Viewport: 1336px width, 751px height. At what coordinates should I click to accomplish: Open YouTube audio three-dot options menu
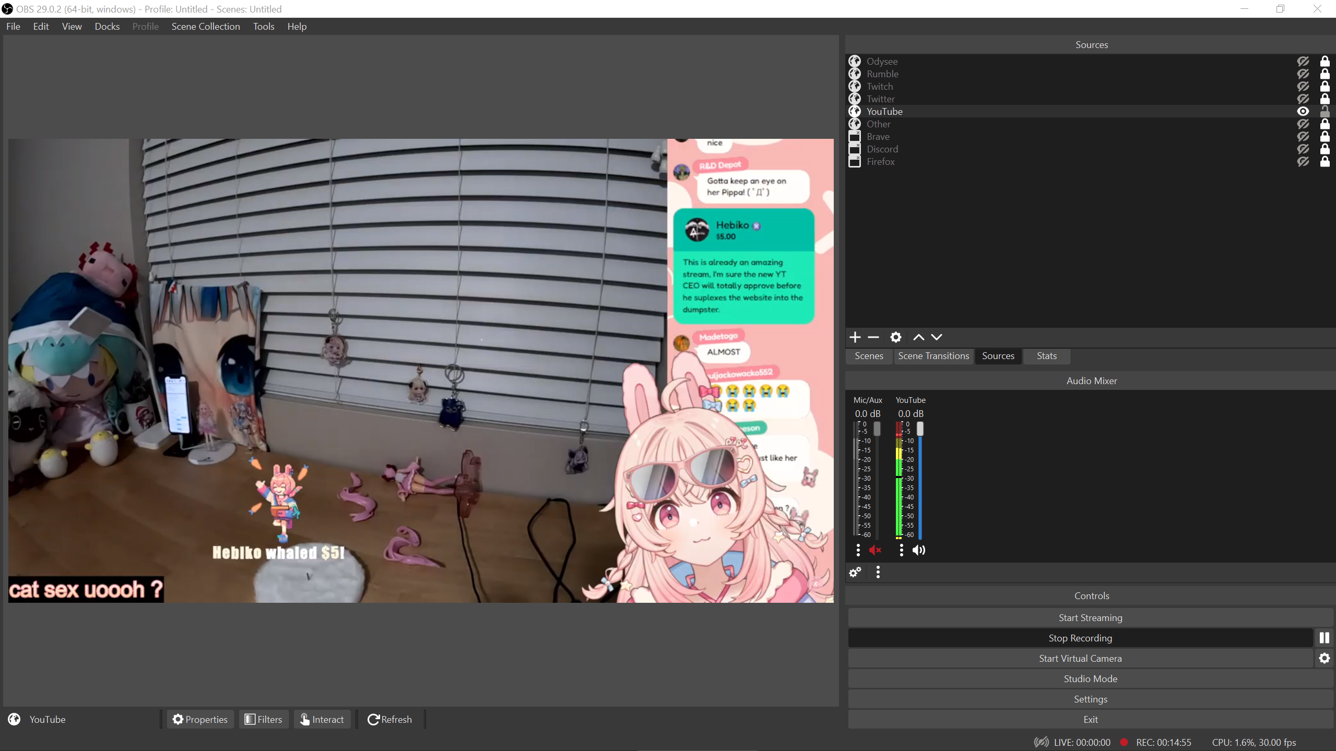click(901, 550)
